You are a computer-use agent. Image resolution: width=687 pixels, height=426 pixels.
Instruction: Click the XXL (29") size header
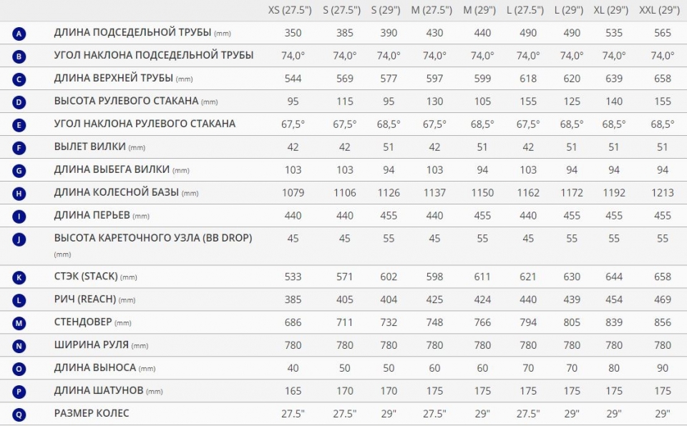pyautogui.click(x=659, y=10)
